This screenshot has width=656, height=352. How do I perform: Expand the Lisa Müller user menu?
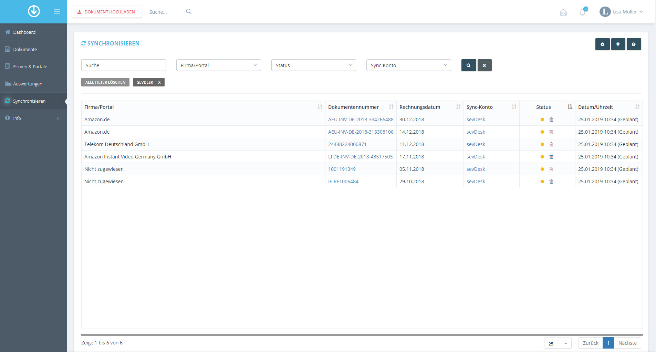pos(621,12)
